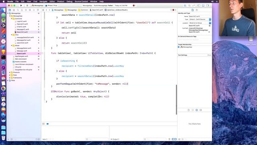Select the Standard editor icon

(x=185, y=6)
